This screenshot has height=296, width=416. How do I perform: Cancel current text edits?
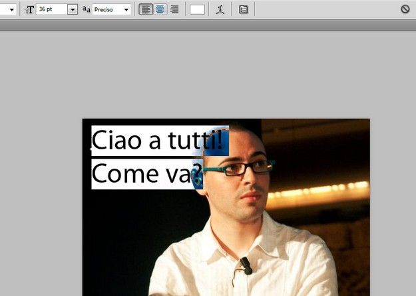tap(405, 9)
